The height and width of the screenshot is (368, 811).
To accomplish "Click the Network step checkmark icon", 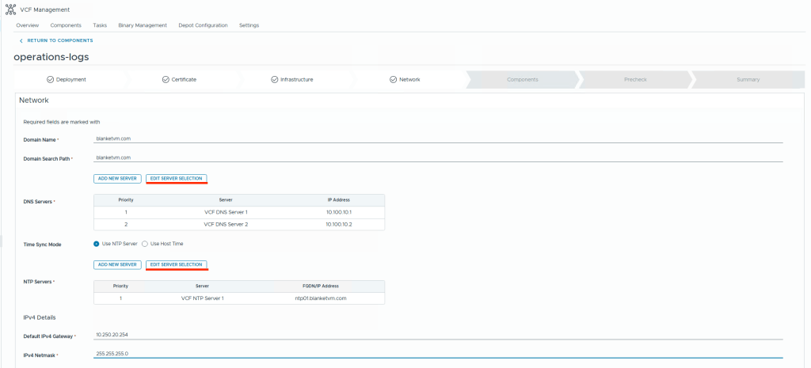I will point(393,80).
